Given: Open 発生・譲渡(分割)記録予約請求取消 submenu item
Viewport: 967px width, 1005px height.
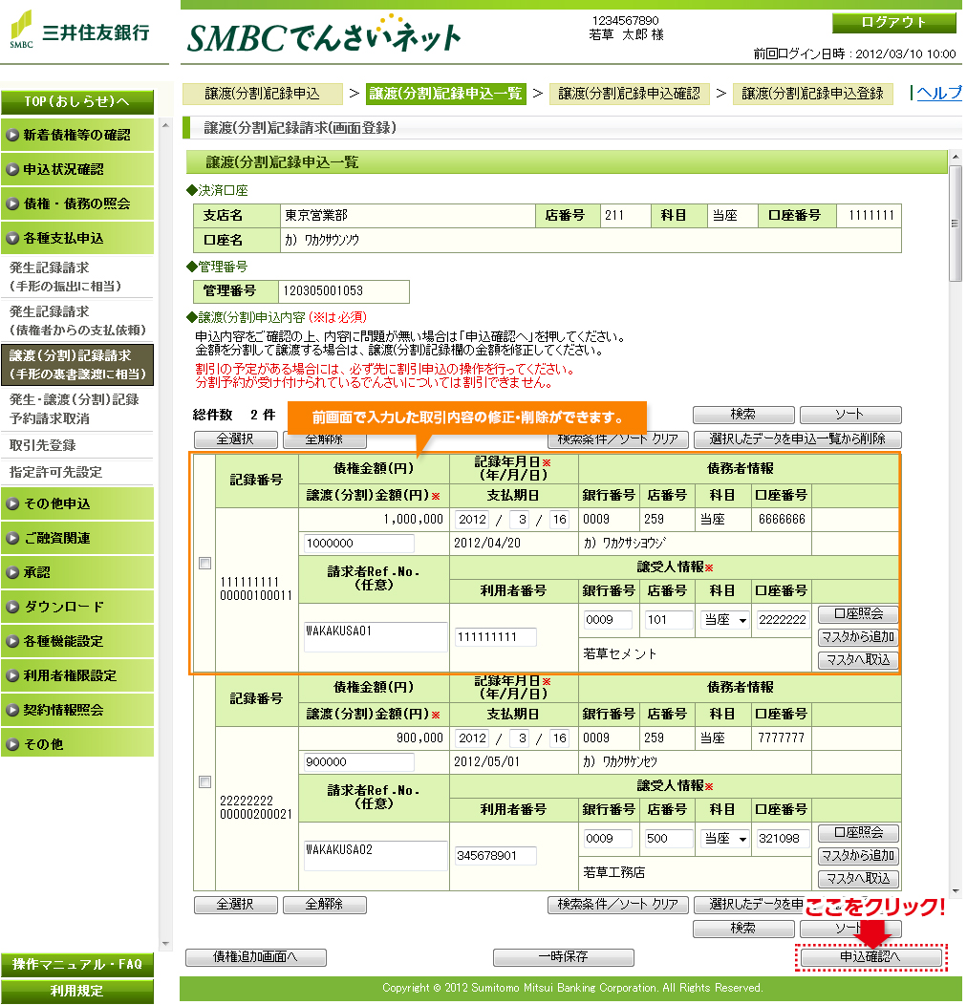Looking at the screenshot, I should click(77, 409).
